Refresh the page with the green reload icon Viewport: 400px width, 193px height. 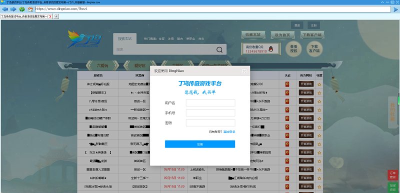22,9
